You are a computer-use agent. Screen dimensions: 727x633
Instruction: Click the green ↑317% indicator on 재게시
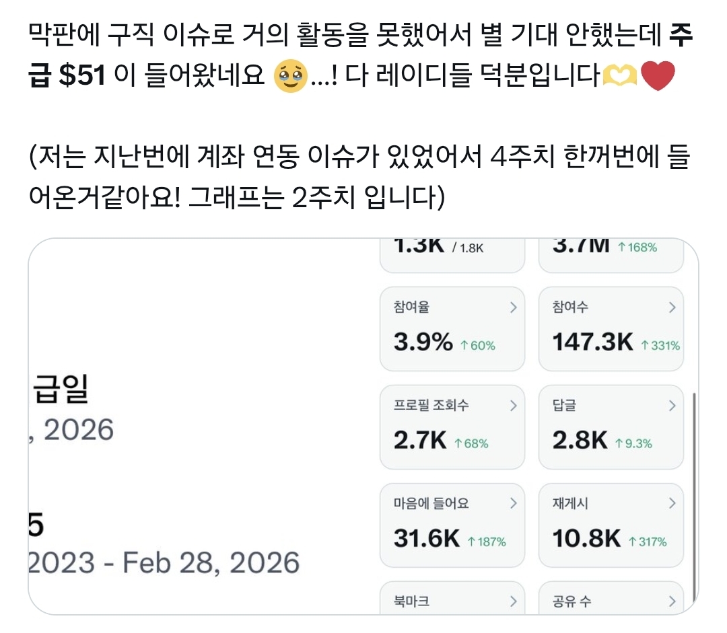coord(647,541)
